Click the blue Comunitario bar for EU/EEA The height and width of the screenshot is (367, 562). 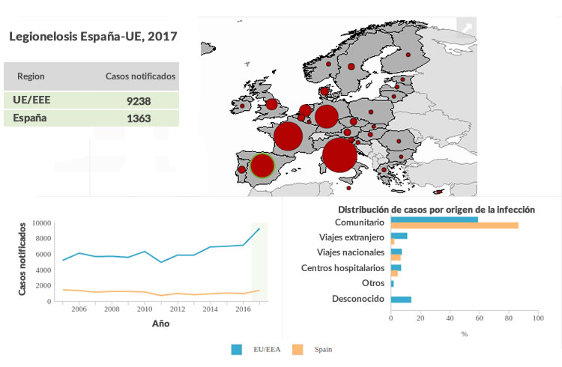[x=434, y=219]
